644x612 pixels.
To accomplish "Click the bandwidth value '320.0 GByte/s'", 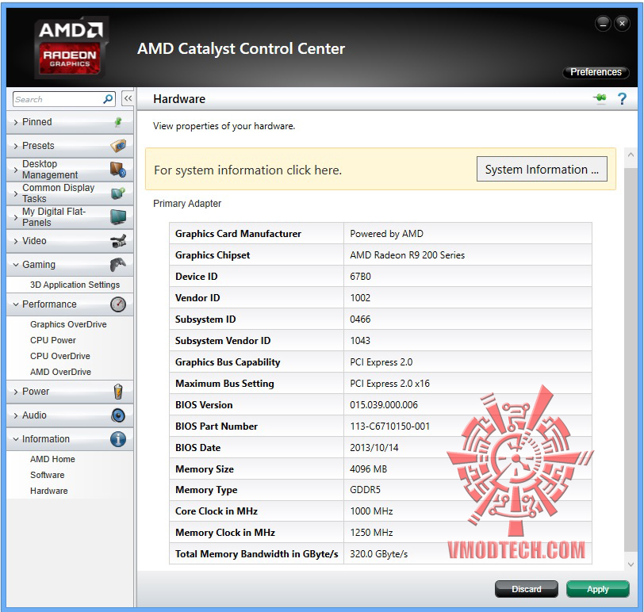I will [x=378, y=553].
